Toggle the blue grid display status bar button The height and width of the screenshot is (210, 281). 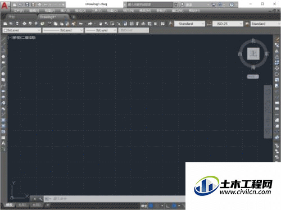coord(151,206)
